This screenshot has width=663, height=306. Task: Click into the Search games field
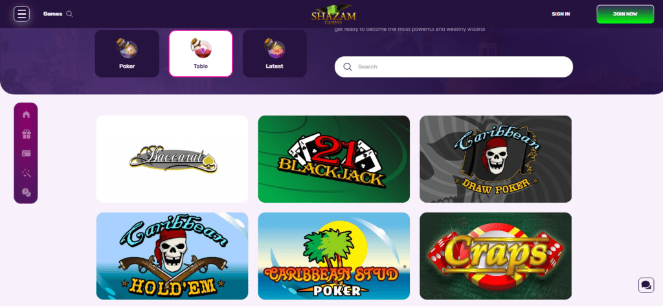click(x=454, y=66)
